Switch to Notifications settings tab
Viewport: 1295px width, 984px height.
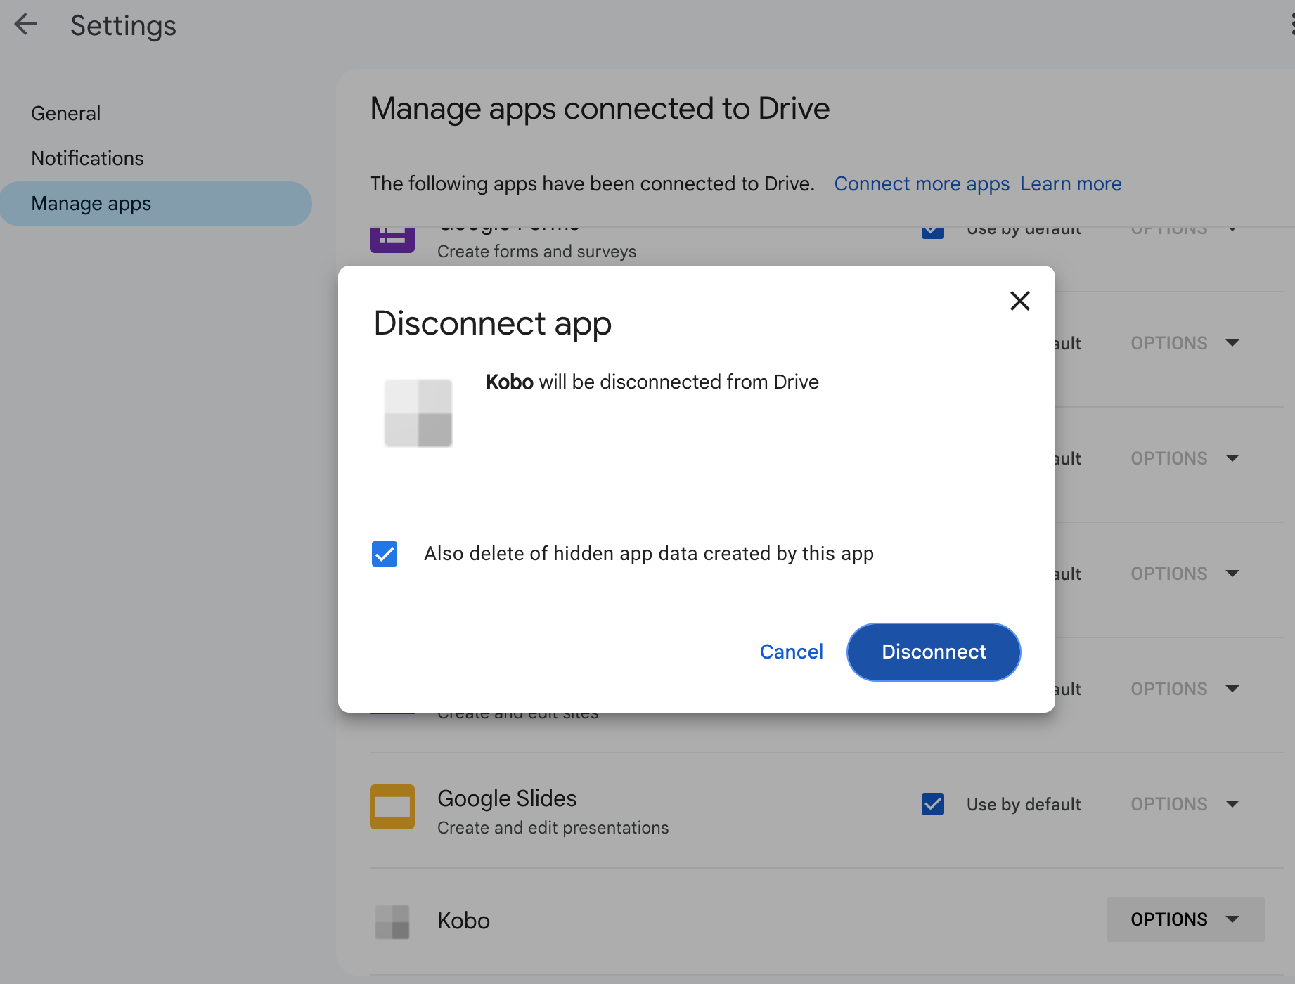tap(87, 158)
